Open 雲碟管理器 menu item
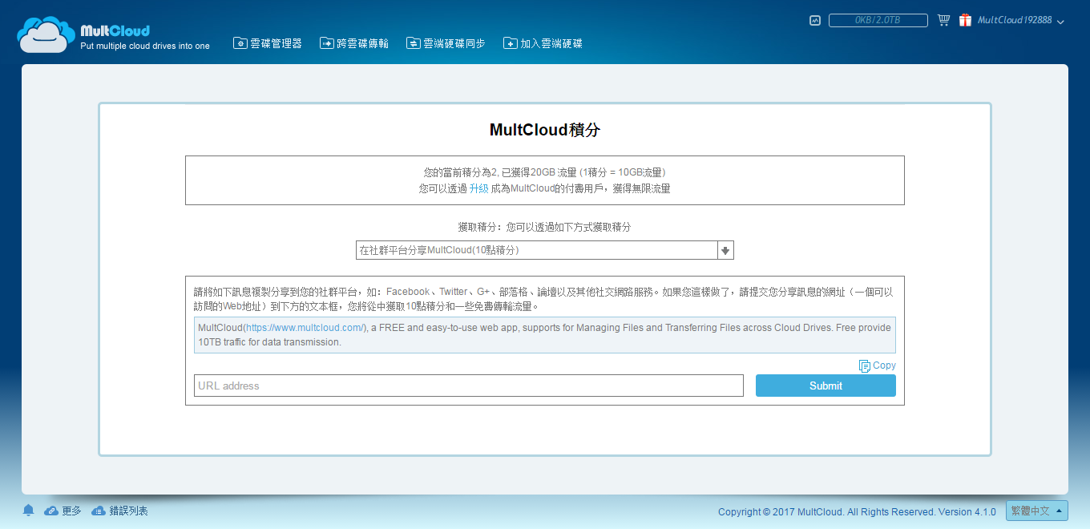Screen dimensions: 1090x529 click(268, 43)
